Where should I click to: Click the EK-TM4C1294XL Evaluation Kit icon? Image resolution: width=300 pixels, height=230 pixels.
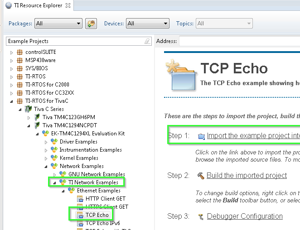click(x=45, y=133)
